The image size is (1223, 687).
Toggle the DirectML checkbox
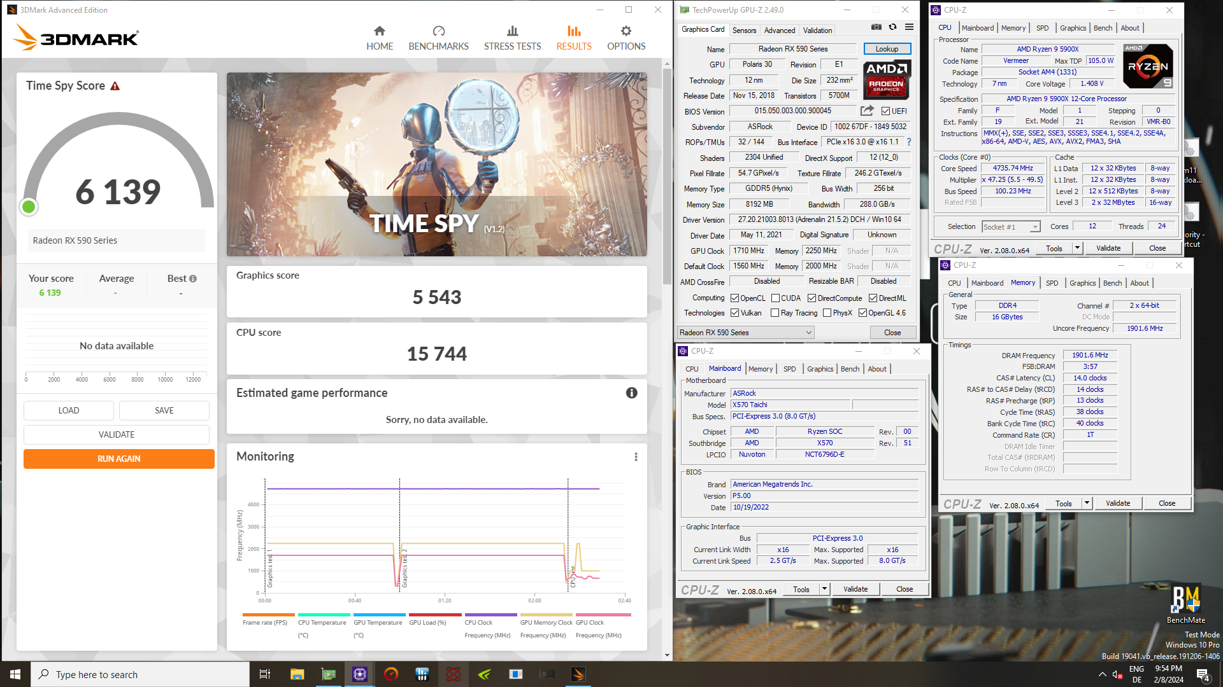(x=873, y=298)
